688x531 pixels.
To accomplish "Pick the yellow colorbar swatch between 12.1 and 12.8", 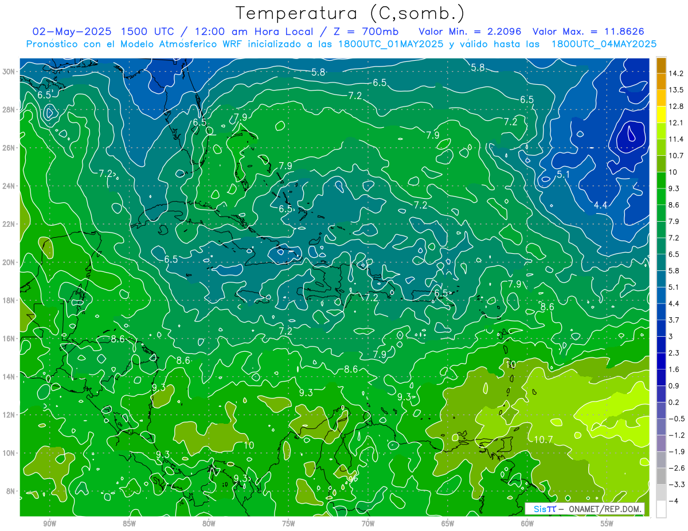I will (x=661, y=115).
